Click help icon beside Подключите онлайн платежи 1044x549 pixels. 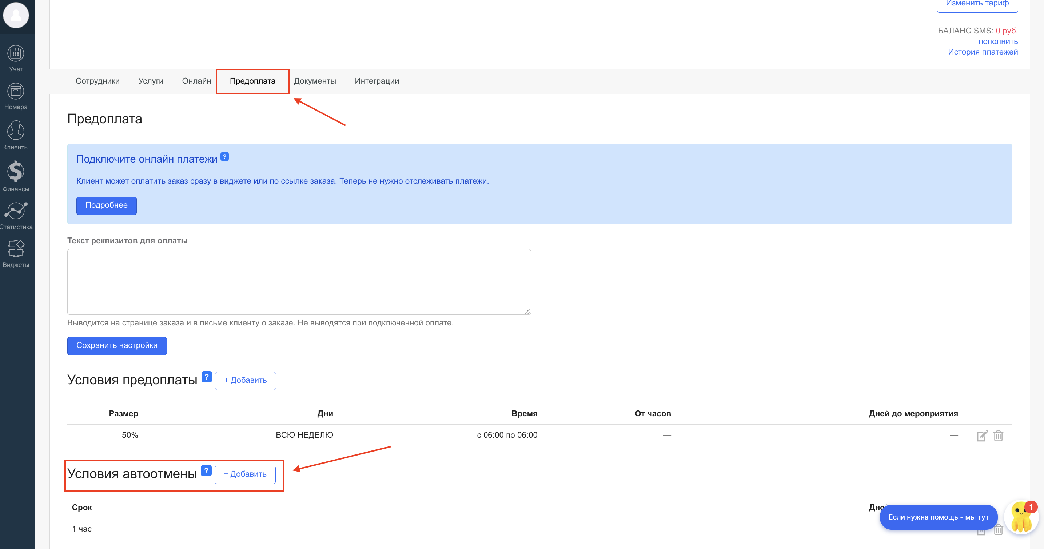[x=224, y=156]
